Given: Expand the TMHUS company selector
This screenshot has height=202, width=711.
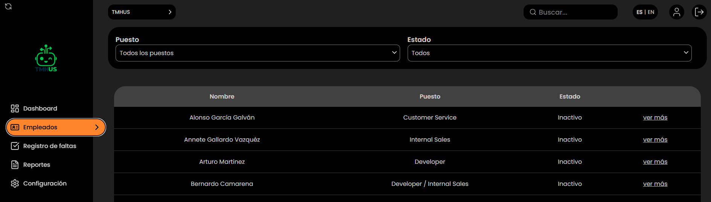Looking at the screenshot, I should coord(142,12).
